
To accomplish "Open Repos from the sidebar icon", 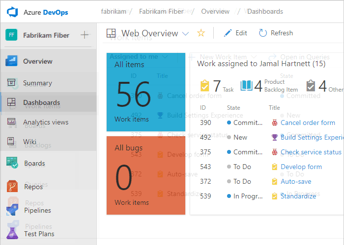I will pyautogui.click(x=12, y=187).
